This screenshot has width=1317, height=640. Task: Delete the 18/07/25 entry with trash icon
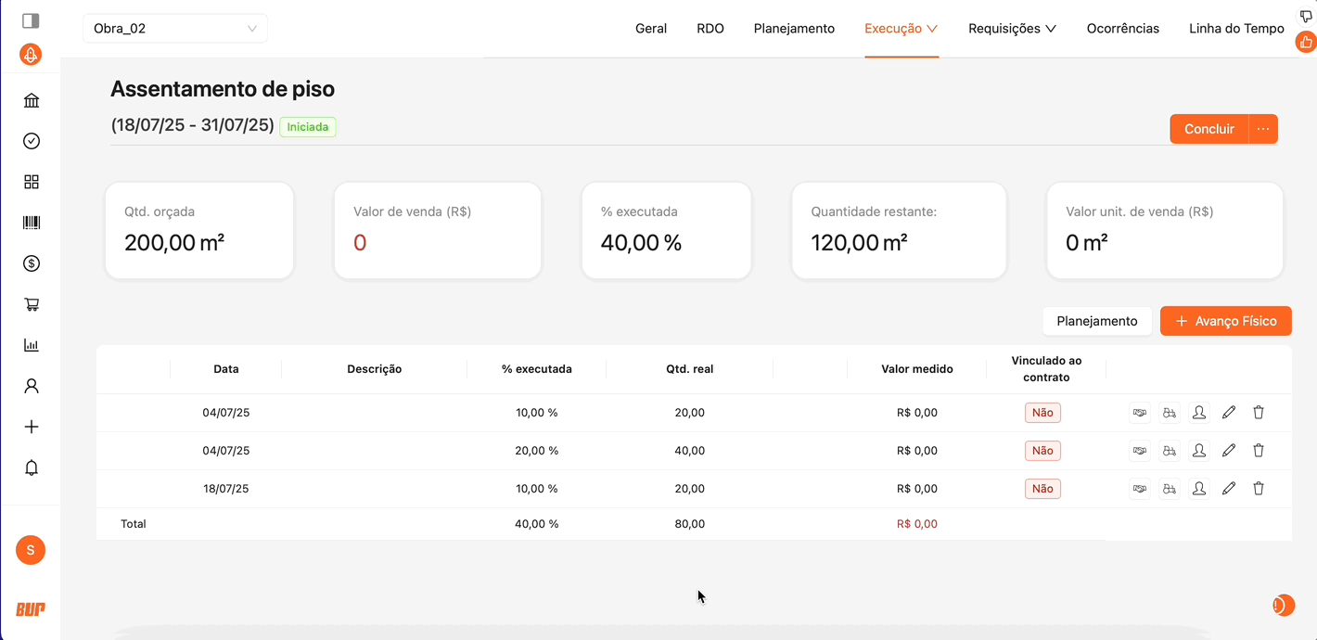point(1259,489)
